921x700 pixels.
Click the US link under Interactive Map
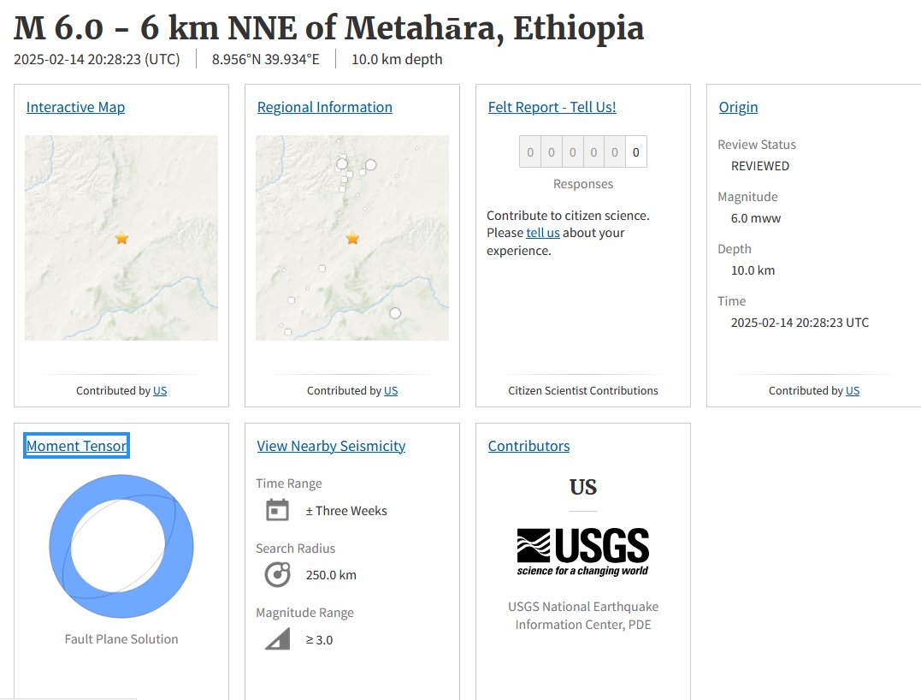[x=160, y=390]
